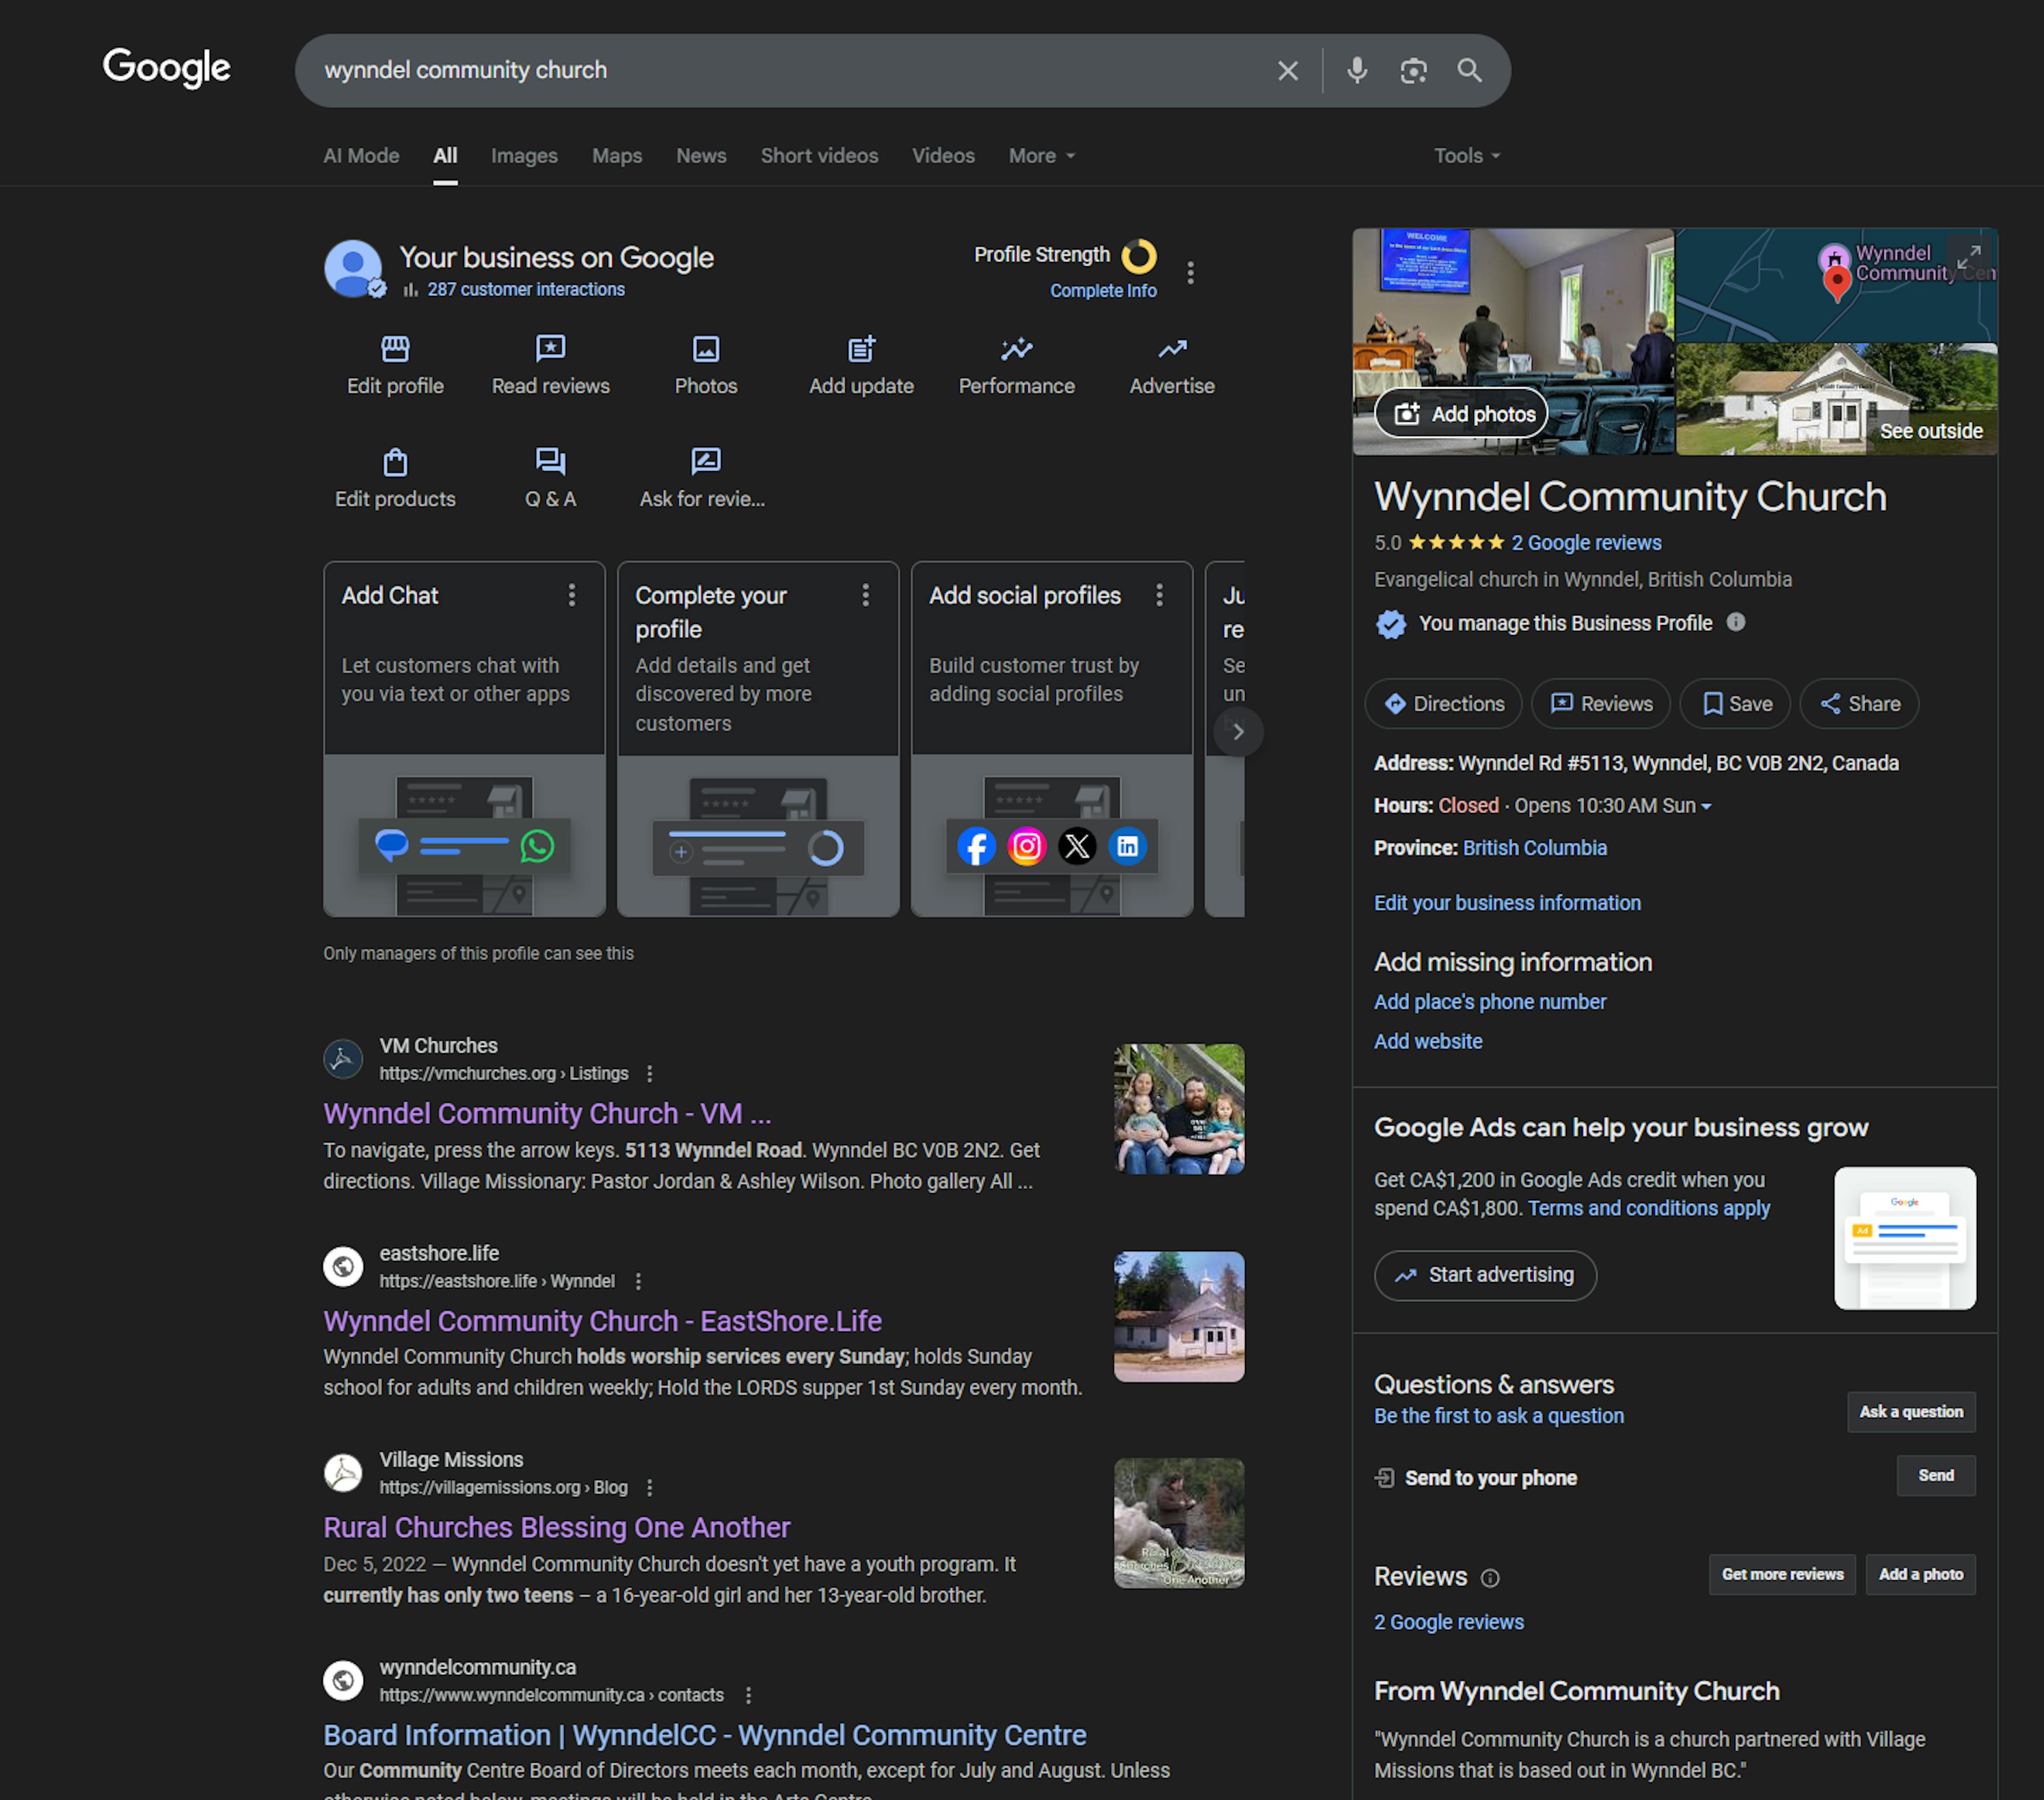Expand the Tools dropdown

click(x=1466, y=156)
